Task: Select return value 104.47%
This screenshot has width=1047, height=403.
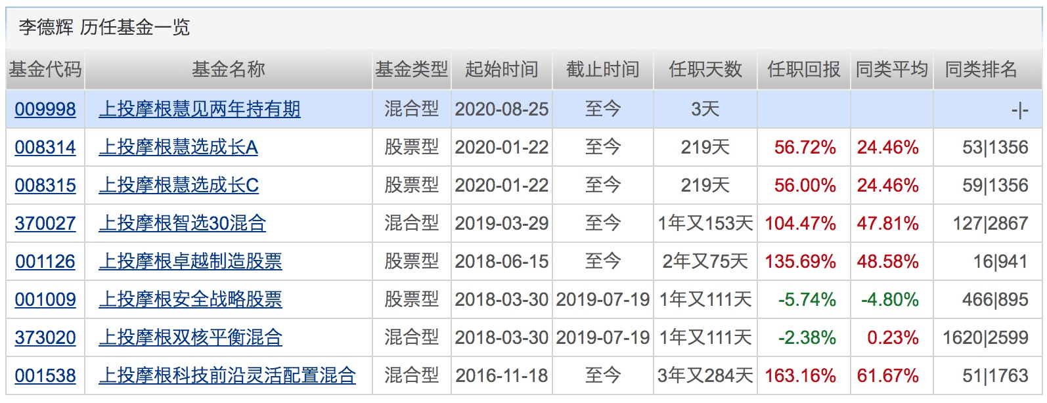Action: coord(800,223)
